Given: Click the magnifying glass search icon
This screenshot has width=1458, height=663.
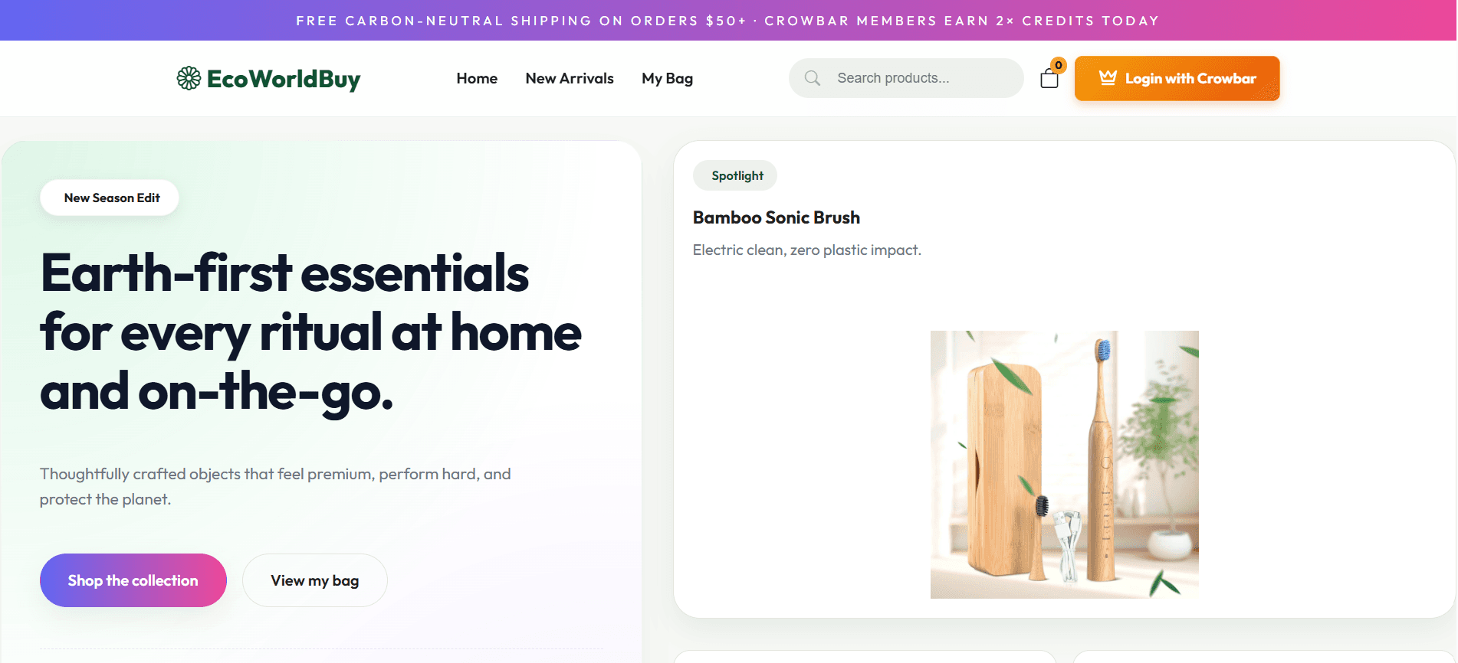Looking at the screenshot, I should (813, 78).
